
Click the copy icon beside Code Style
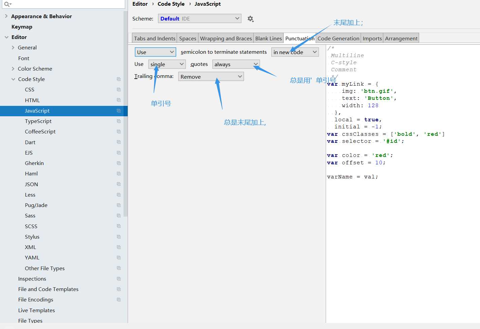point(119,79)
